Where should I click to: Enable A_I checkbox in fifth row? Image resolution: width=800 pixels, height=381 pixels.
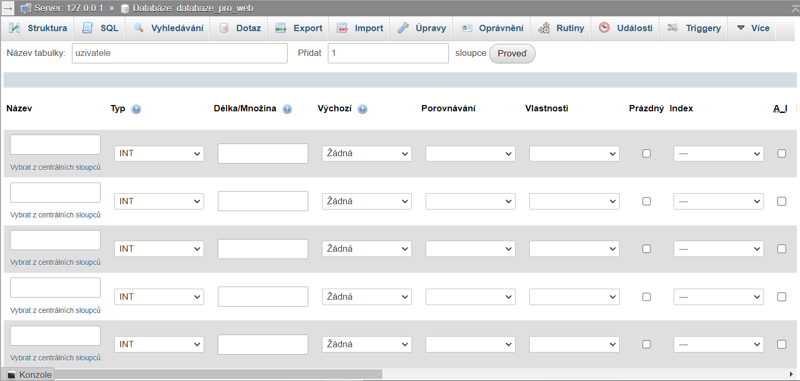click(x=781, y=344)
